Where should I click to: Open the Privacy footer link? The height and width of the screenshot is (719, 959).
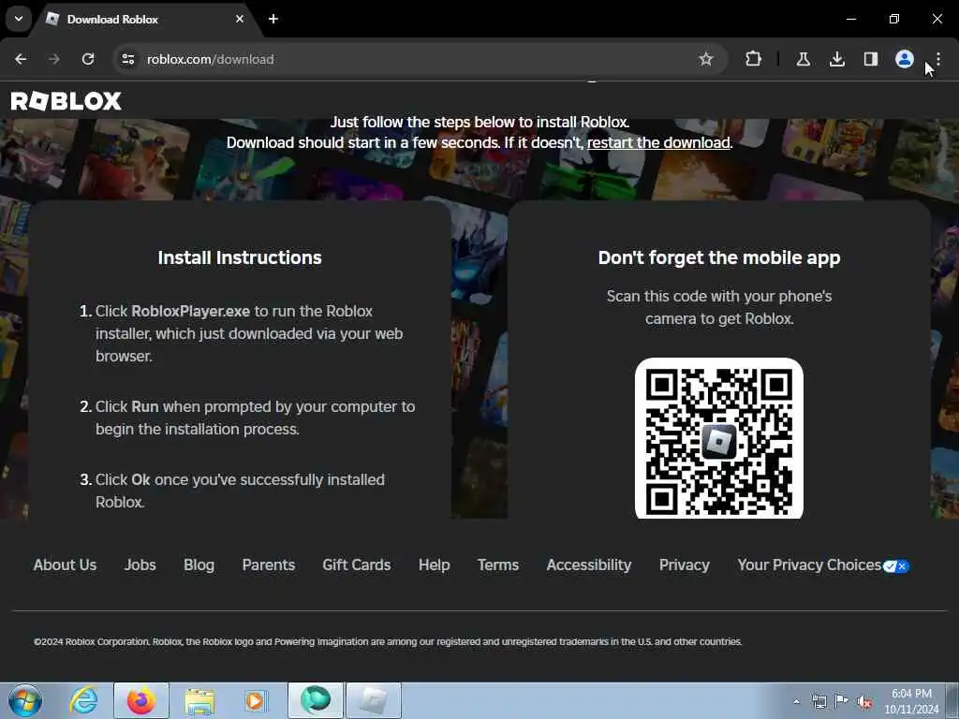pos(685,565)
